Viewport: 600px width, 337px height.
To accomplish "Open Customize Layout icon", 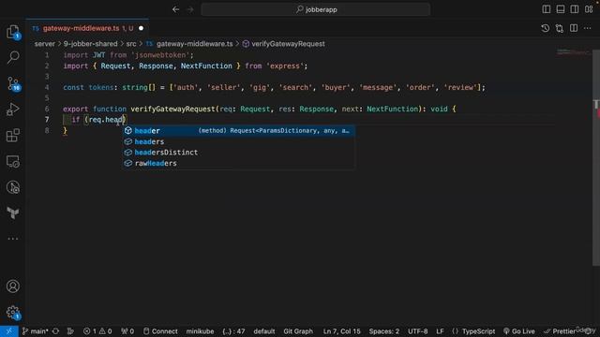I will (x=589, y=9).
